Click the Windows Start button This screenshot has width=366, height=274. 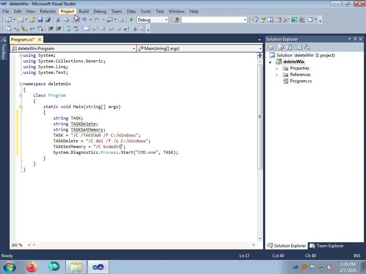click(x=10, y=267)
